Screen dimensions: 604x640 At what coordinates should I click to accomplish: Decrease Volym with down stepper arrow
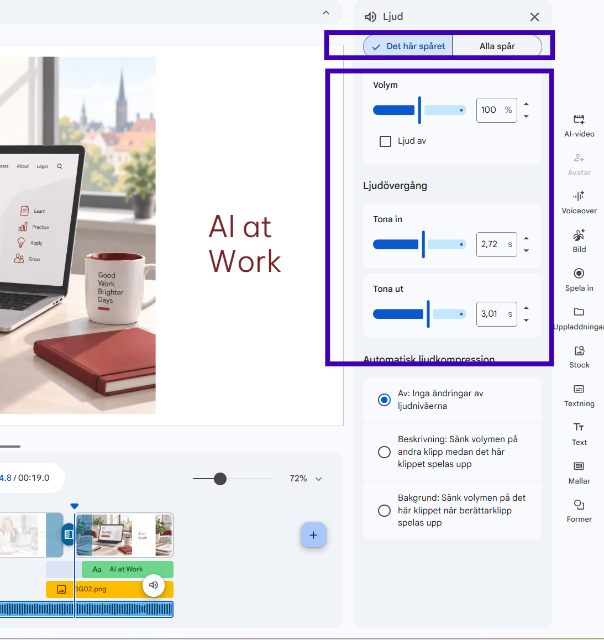pos(527,116)
